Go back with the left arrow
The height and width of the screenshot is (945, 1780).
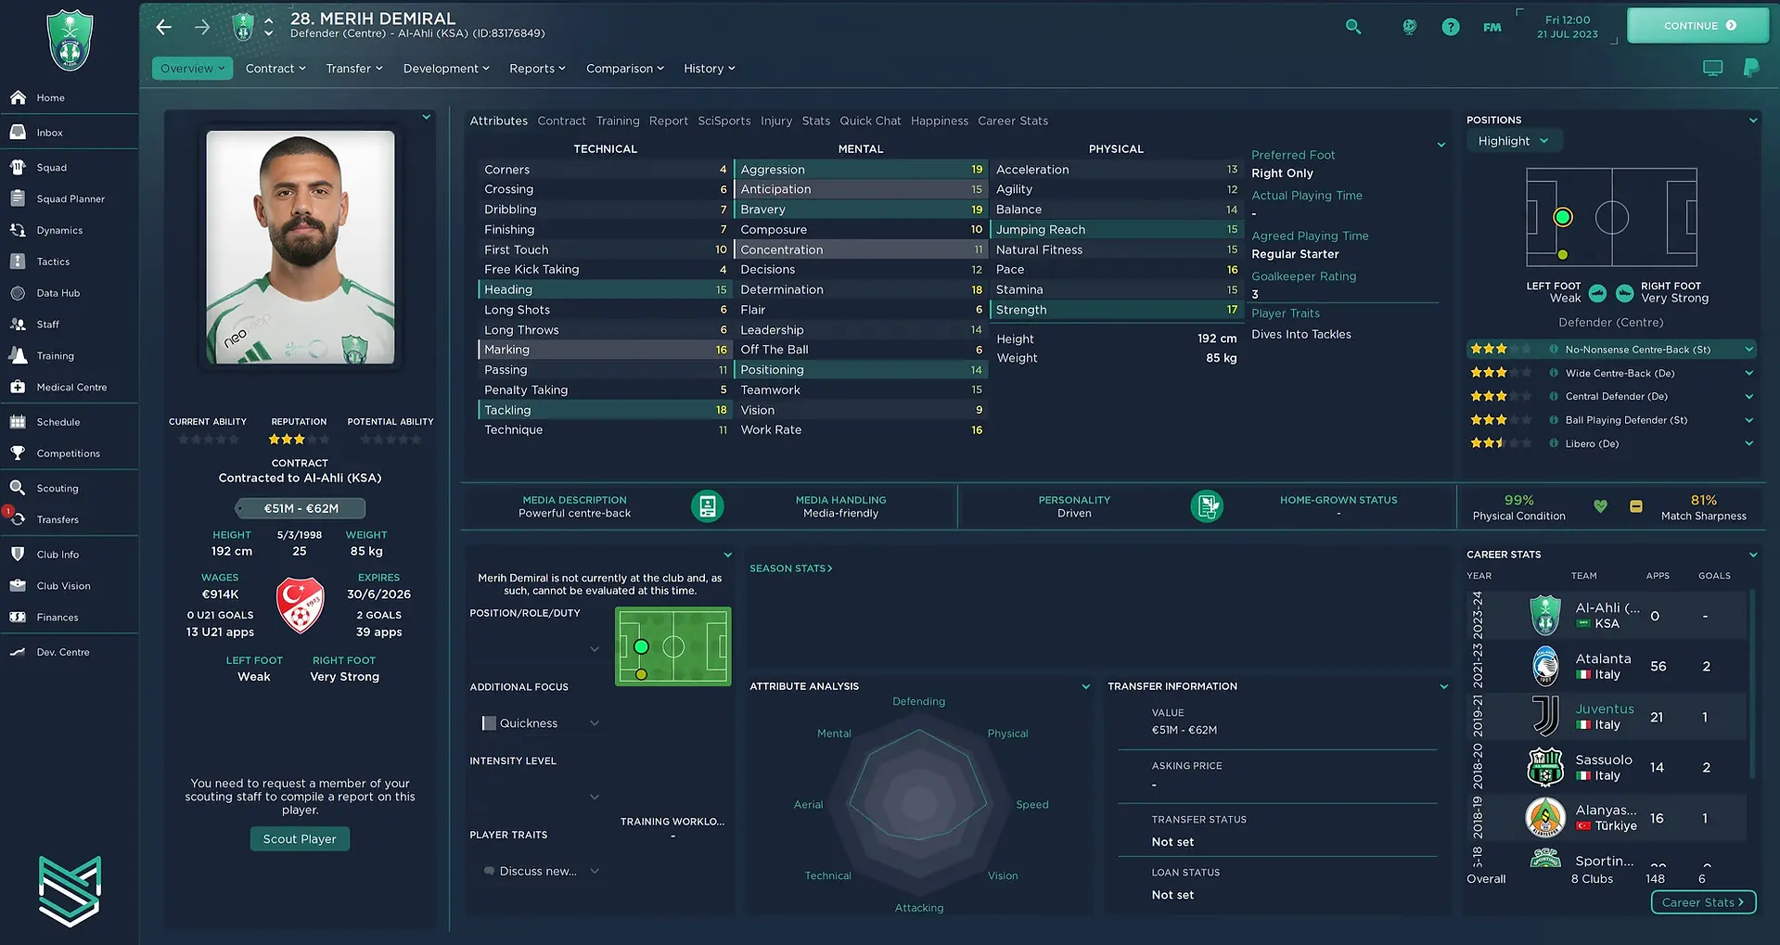pyautogui.click(x=164, y=27)
